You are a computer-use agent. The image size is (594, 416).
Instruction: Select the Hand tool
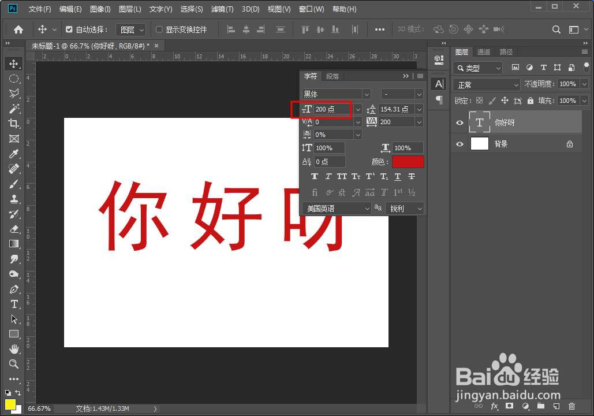pyautogui.click(x=14, y=349)
